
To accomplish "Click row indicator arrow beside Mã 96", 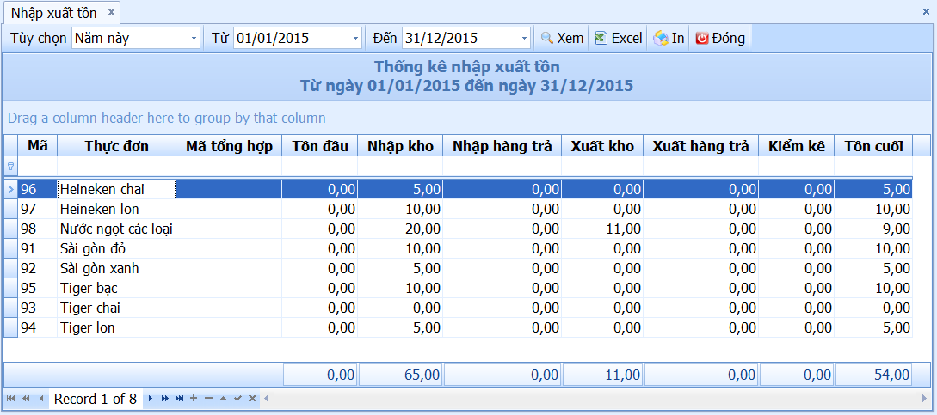I will coord(11,189).
